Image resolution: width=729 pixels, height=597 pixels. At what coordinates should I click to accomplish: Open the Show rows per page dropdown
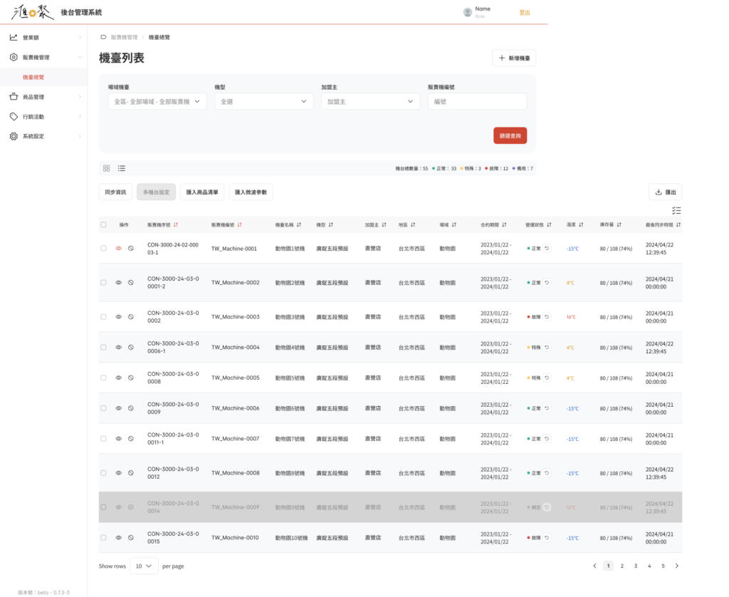coord(144,566)
